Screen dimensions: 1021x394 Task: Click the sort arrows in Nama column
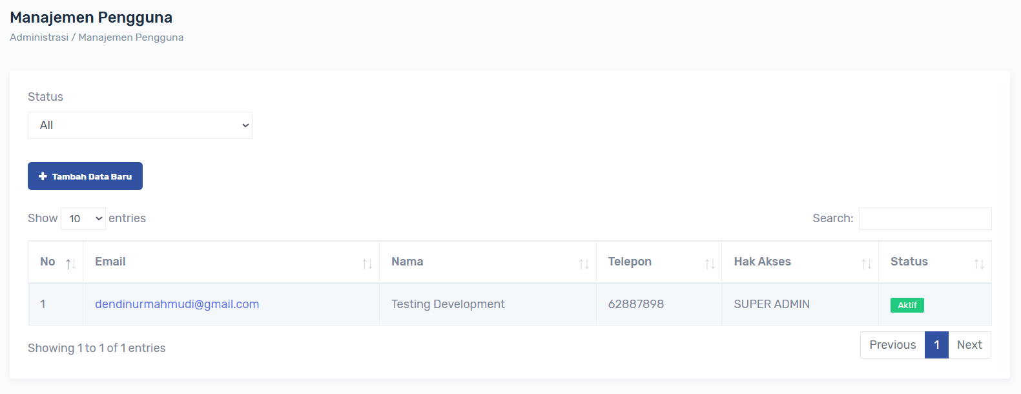584,264
